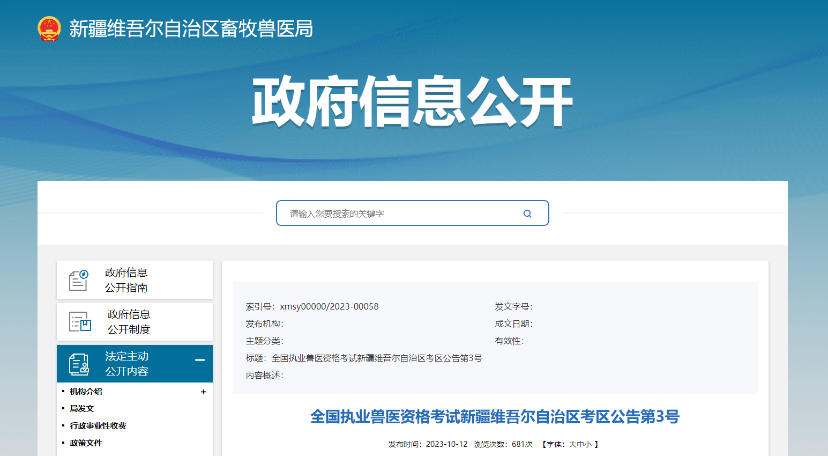
Task: Click the national emblem logo
Action: coord(49,28)
